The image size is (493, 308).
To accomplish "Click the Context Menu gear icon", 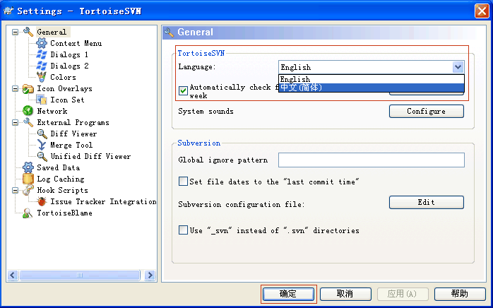I will pos(42,43).
